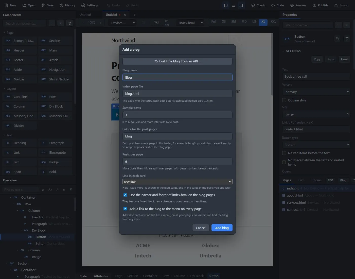Click the zoom in plus in canvas toolbar
355x279 pixels.
(100, 23)
